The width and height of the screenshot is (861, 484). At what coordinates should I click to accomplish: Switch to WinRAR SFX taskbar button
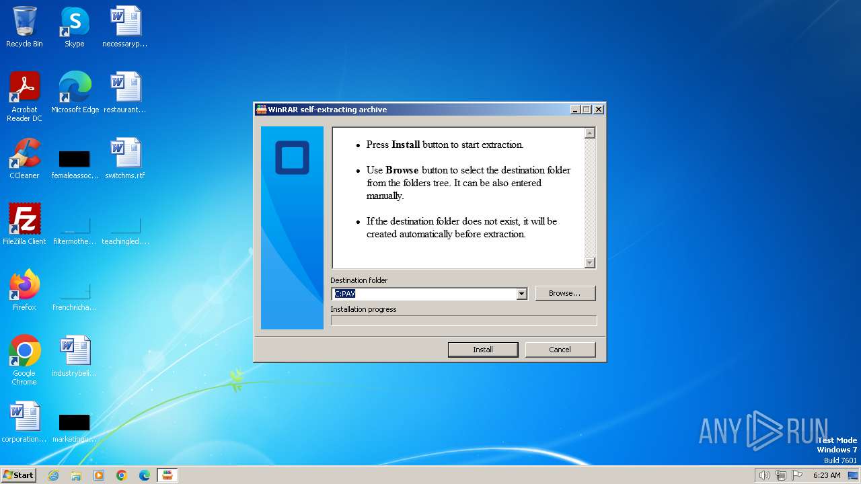(167, 475)
